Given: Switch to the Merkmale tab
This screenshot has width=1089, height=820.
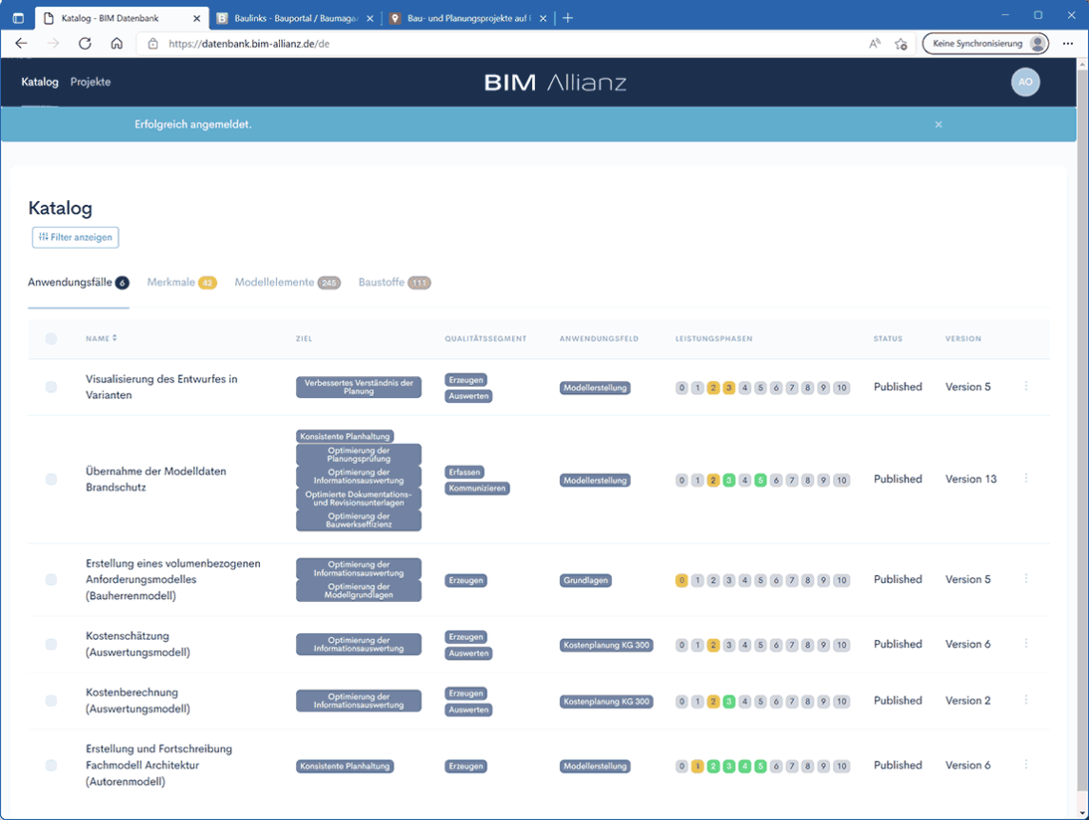Looking at the screenshot, I should [x=182, y=283].
